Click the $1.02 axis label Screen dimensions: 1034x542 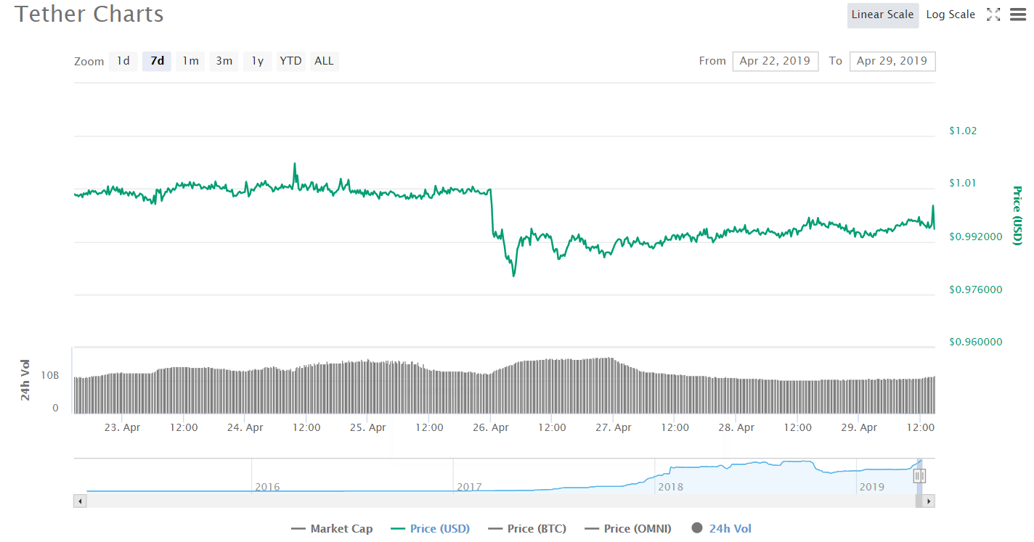pos(963,131)
